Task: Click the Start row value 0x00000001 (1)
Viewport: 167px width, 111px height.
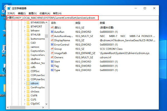Action: 109,62
